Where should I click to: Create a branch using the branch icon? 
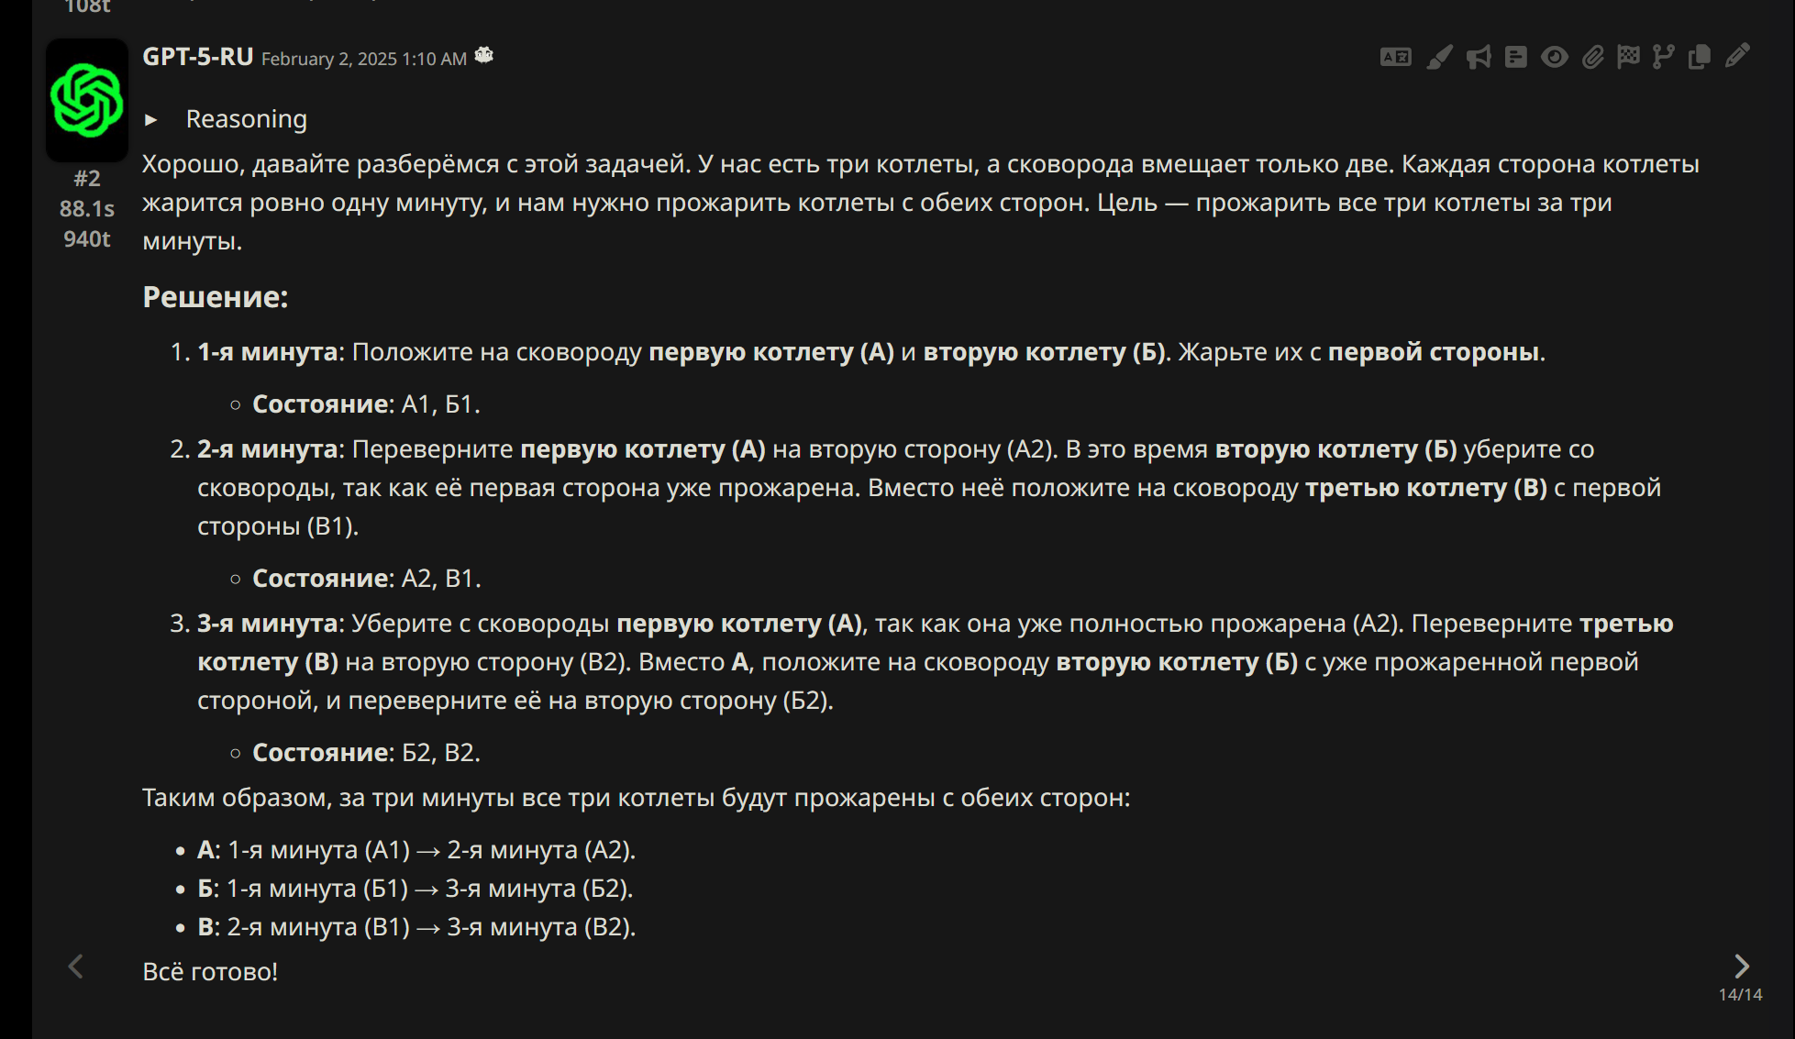tap(1663, 57)
